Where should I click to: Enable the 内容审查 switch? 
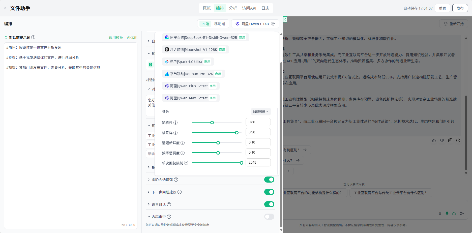click(269, 217)
